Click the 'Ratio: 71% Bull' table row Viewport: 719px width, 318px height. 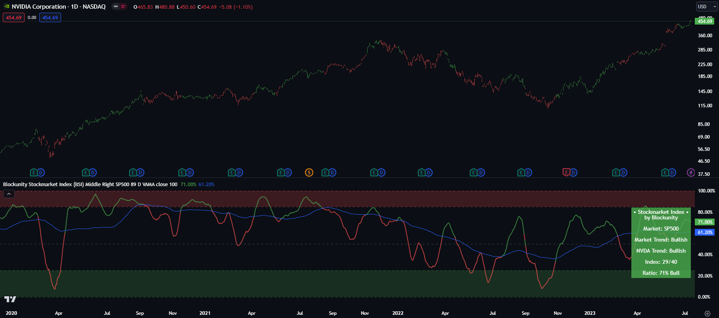661,273
